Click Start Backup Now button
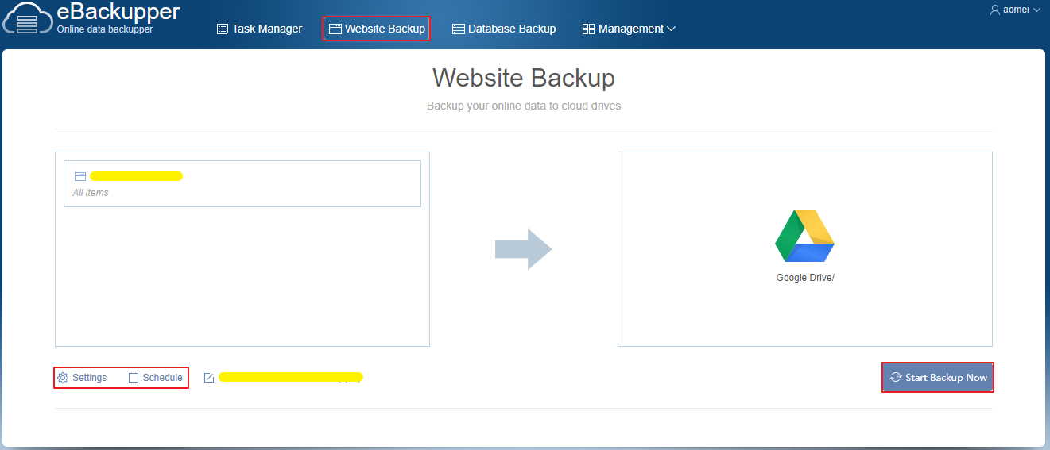The image size is (1050, 450). (938, 378)
